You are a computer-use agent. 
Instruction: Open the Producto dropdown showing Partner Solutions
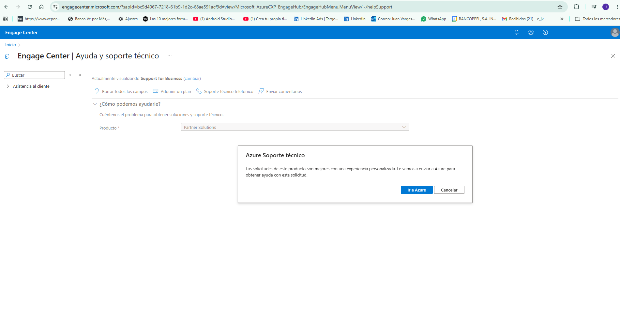click(x=295, y=127)
